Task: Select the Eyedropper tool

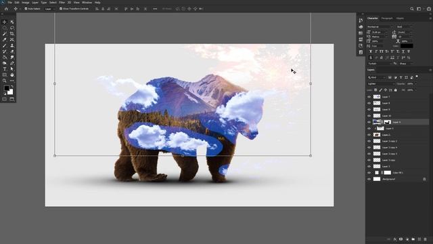Action: pos(5,39)
